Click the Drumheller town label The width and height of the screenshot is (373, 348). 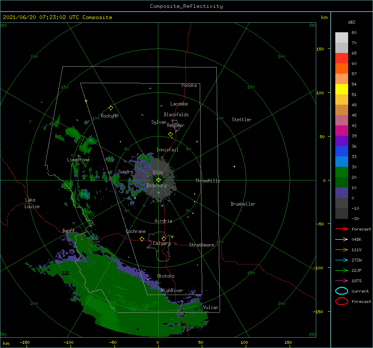243,204
